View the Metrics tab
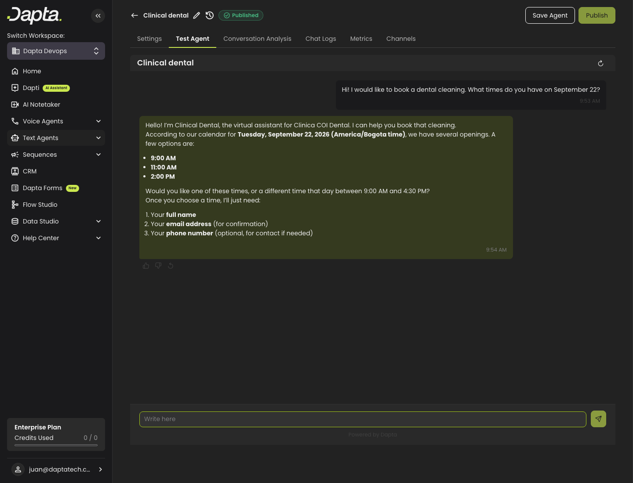This screenshot has width=633, height=483. pos(361,39)
